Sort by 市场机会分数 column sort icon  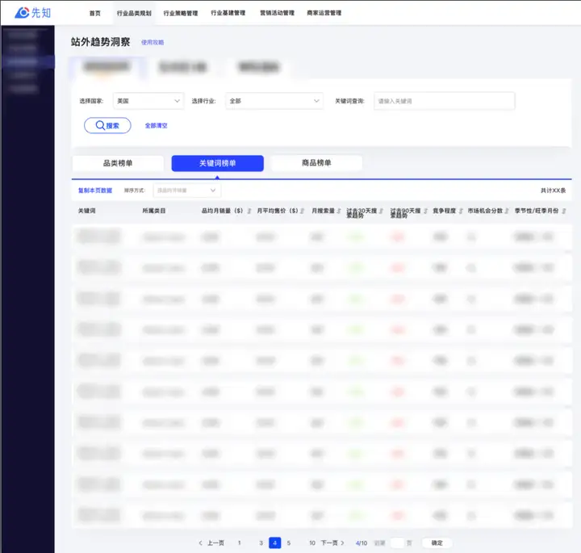[x=507, y=211]
